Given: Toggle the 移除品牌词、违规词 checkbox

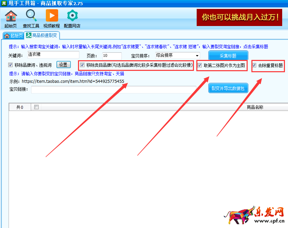Looking at the screenshot, I should [11, 65].
